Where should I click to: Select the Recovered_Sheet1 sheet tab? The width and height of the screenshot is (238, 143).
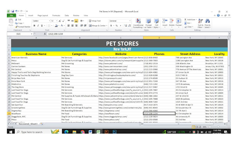pyautogui.click(x=28, y=124)
